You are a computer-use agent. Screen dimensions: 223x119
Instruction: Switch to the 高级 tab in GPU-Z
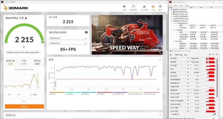coord(181,55)
